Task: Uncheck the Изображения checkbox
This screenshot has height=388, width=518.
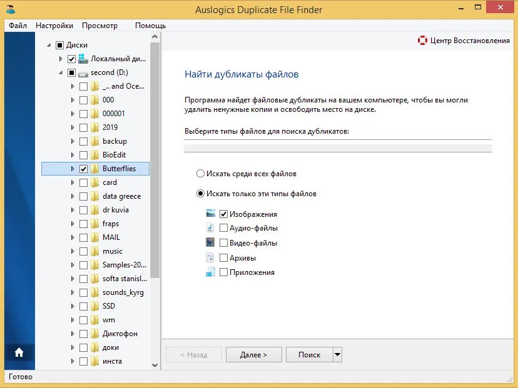Action: point(223,214)
